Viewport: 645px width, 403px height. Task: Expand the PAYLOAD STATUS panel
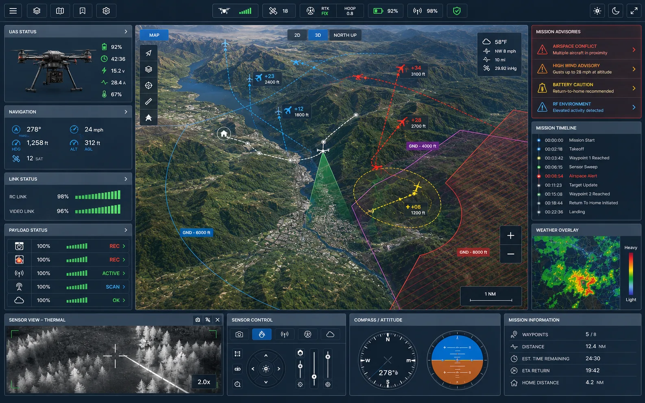tap(126, 230)
